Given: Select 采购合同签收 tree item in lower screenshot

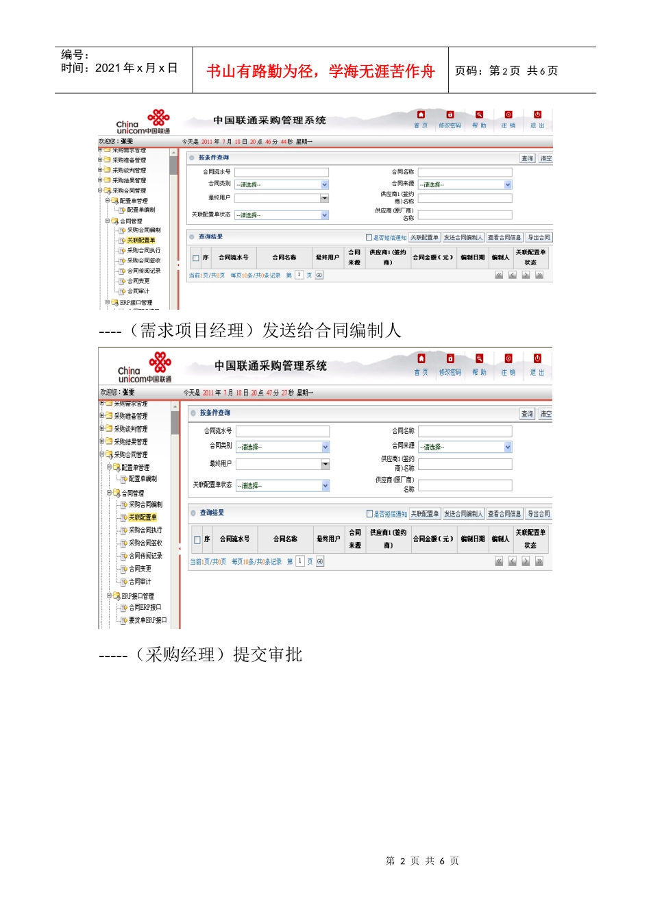Looking at the screenshot, I should tap(145, 543).
